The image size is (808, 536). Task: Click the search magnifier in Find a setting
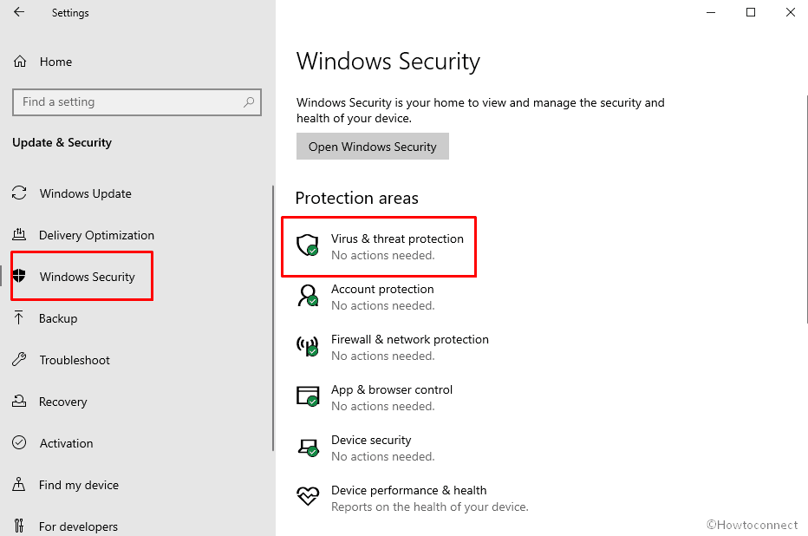coord(249,102)
